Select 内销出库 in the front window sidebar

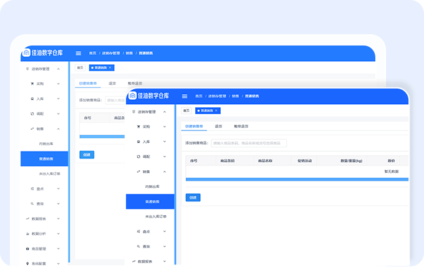click(x=152, y=187)
